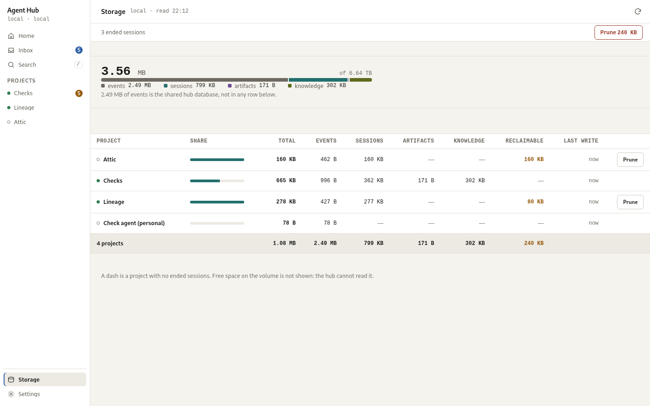Click the Home icon in sidebar

(x=11, y=36)
